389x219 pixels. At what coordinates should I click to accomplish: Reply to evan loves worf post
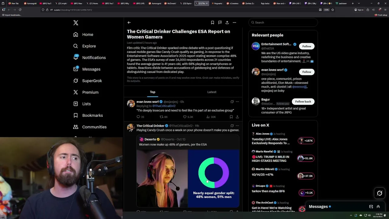[x=140, y=117]
